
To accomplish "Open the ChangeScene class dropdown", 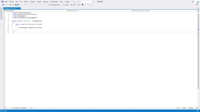I will pyautogui.click(x=100, y=11).
